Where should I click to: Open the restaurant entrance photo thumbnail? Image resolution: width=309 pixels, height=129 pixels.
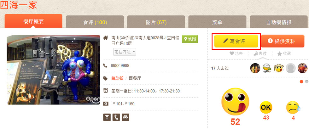pos(53,70)
